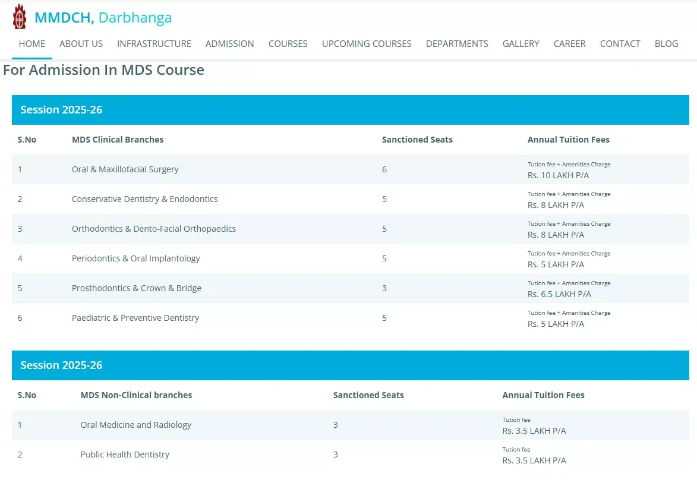Select Orthodontics & Dento-Facial Orthopaedics row

point(154,229)
